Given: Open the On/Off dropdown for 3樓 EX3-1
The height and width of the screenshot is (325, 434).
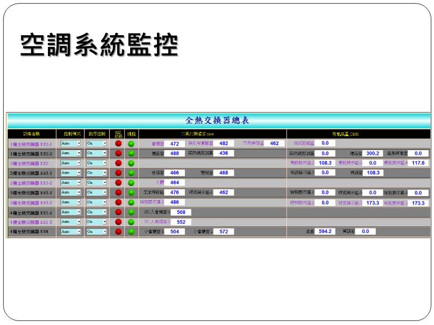Looking at the screenshot, I should coord(97,192).
